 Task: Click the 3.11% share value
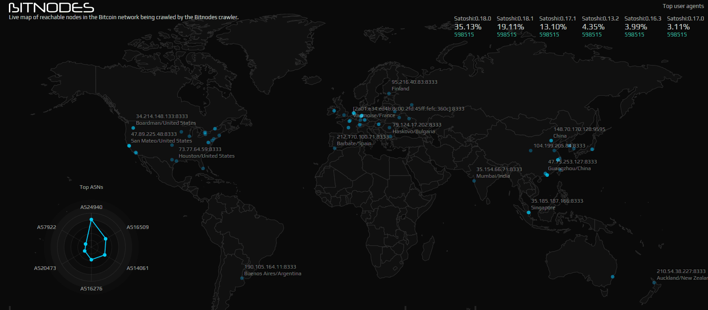[678, 27]
